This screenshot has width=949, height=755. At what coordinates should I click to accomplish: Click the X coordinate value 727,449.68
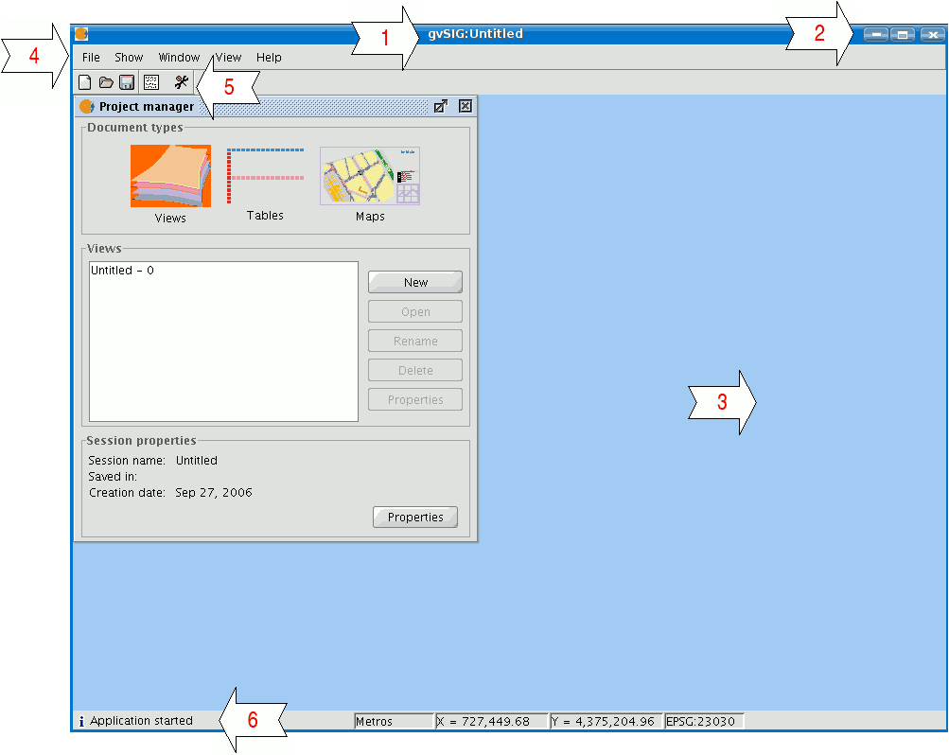coord(492,721)
